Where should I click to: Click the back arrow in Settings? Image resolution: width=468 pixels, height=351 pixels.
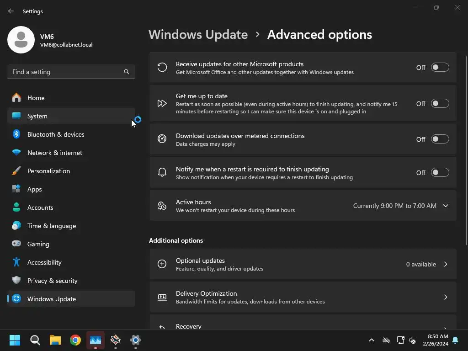(11, 11)
